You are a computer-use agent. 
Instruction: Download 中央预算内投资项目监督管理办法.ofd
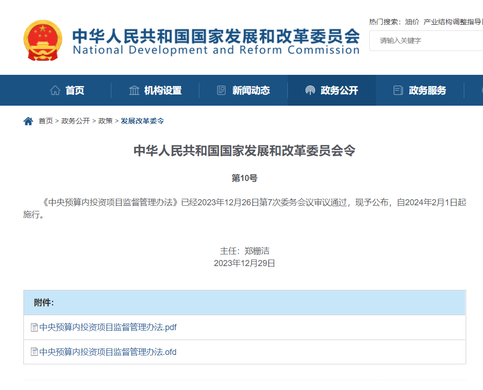coord(108,352)
